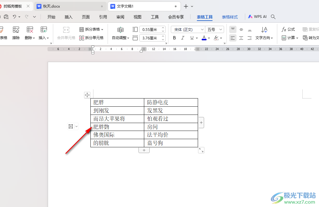The image size is (319, 207).
Task: Toggle Underline formatting
Action: 192,38
